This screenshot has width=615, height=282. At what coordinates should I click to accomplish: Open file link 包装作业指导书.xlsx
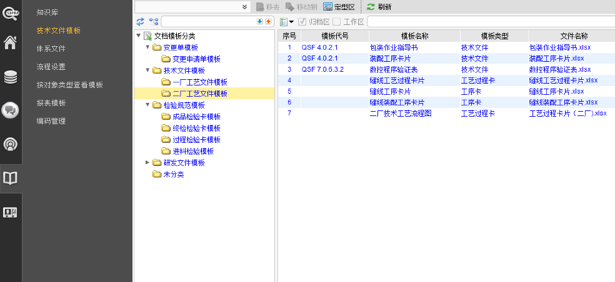559,47
